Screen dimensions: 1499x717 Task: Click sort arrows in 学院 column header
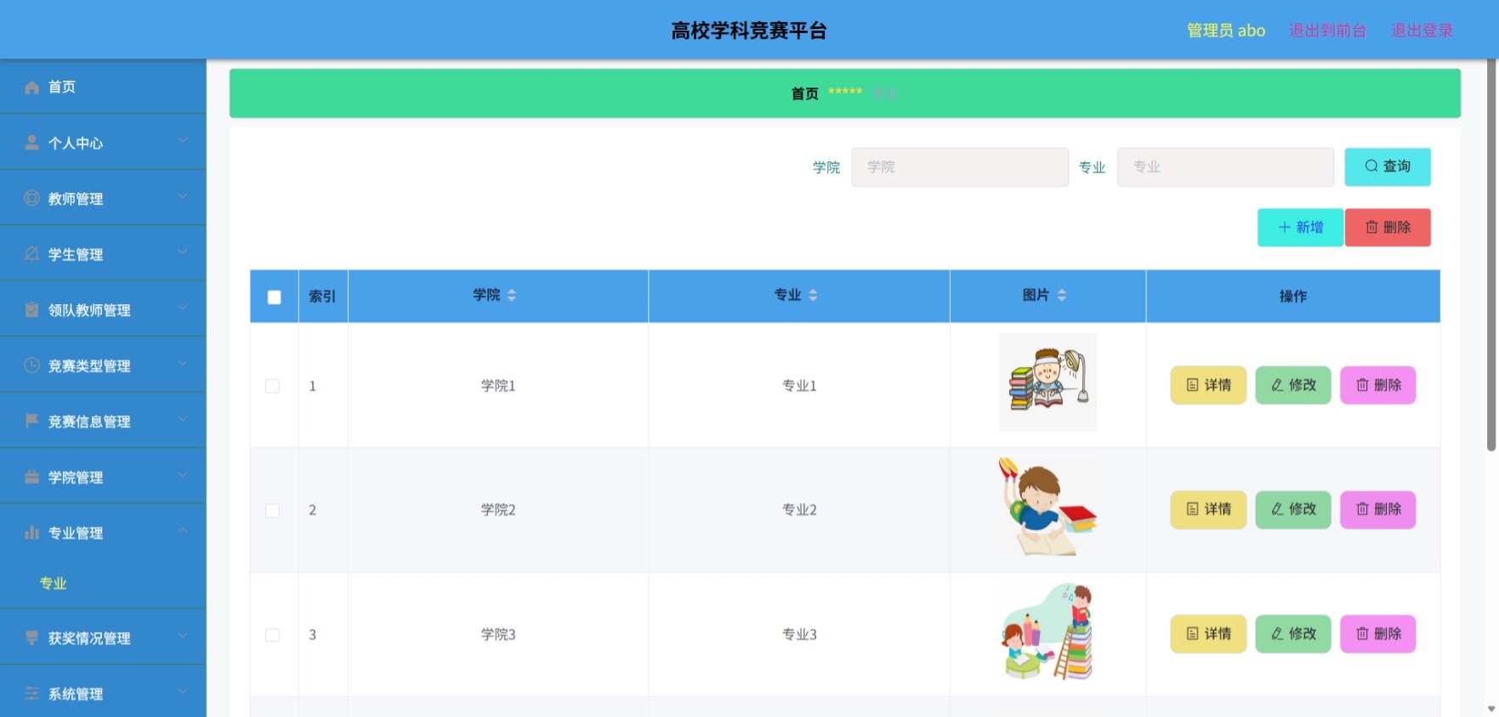[x=512, y=296]
